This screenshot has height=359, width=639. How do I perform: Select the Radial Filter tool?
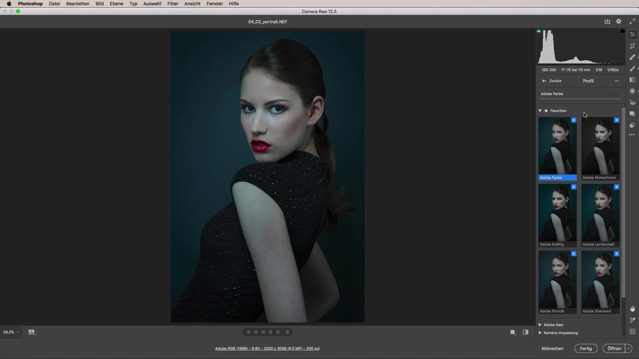632,91
